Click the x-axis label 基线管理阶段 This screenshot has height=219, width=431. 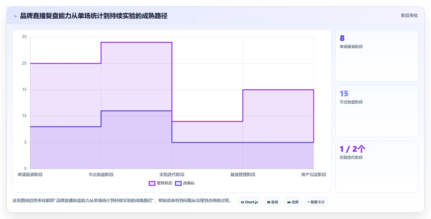243,174
